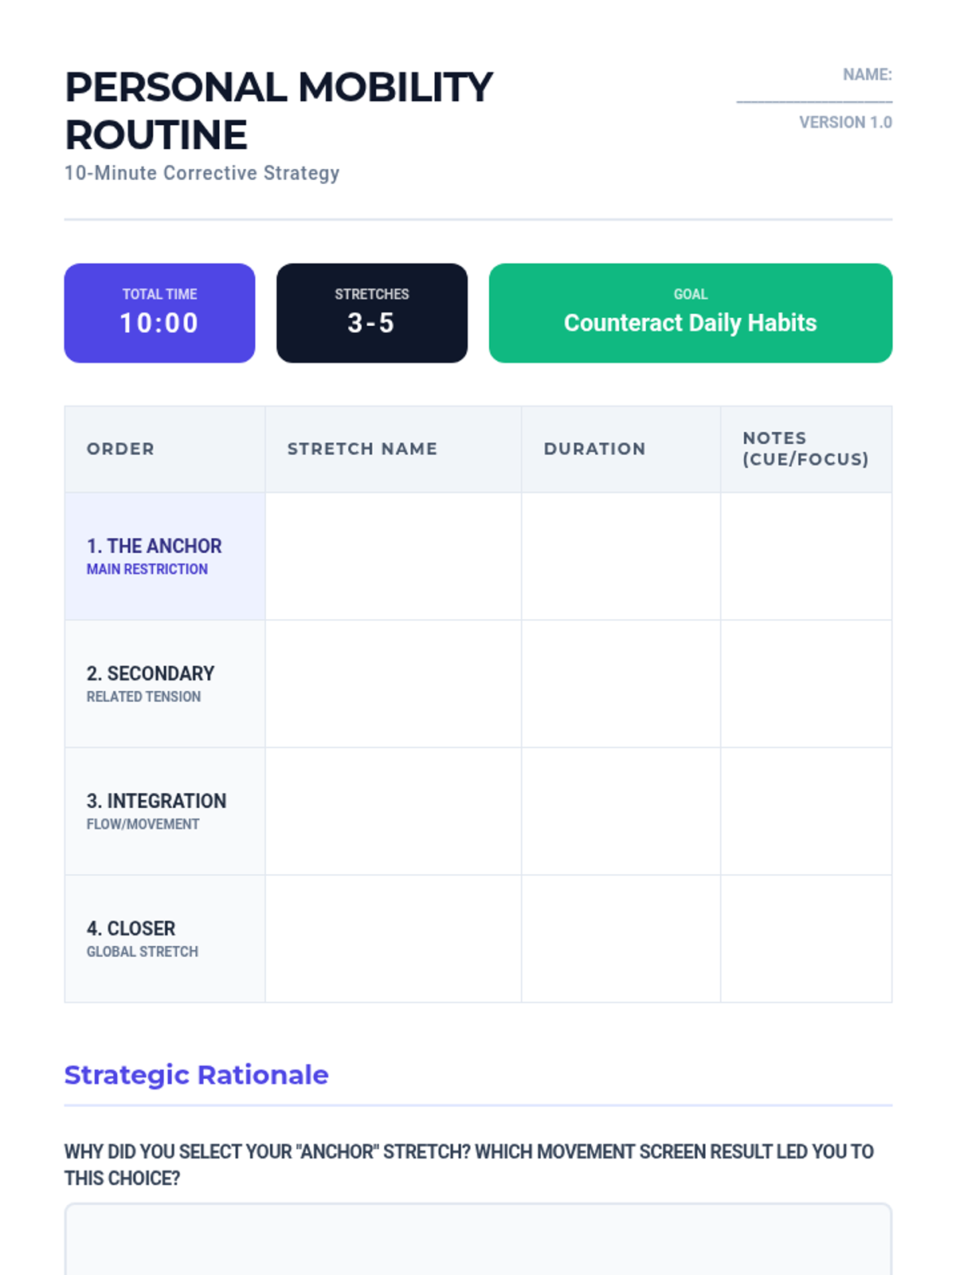956x1275 pixels.
Task: Click the Closer row duration cell
Action: pos(621,939)
